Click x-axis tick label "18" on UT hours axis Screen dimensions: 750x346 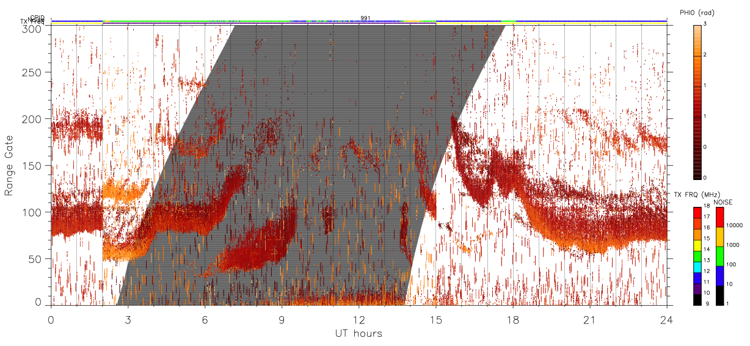click(x=512, y=319)
